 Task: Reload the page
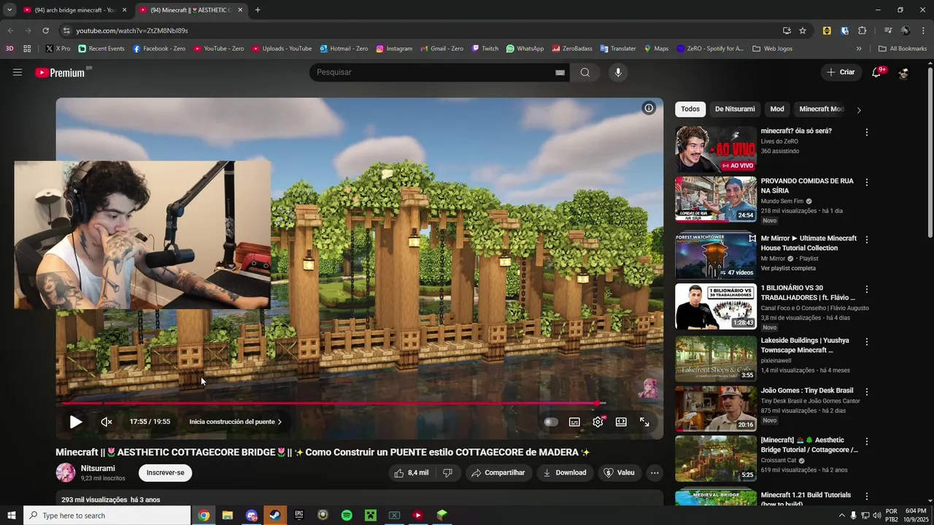[45, 31]
